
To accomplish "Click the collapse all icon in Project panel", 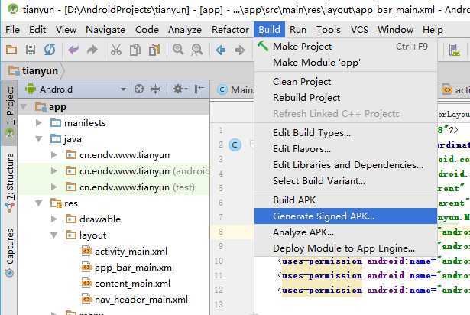I will pyautogui.click(x=155, y=89).
